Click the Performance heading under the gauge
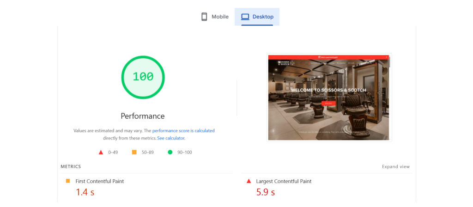The height and width of the screenshot is (207, 473). pyautogui.click(x=143, y=116)
